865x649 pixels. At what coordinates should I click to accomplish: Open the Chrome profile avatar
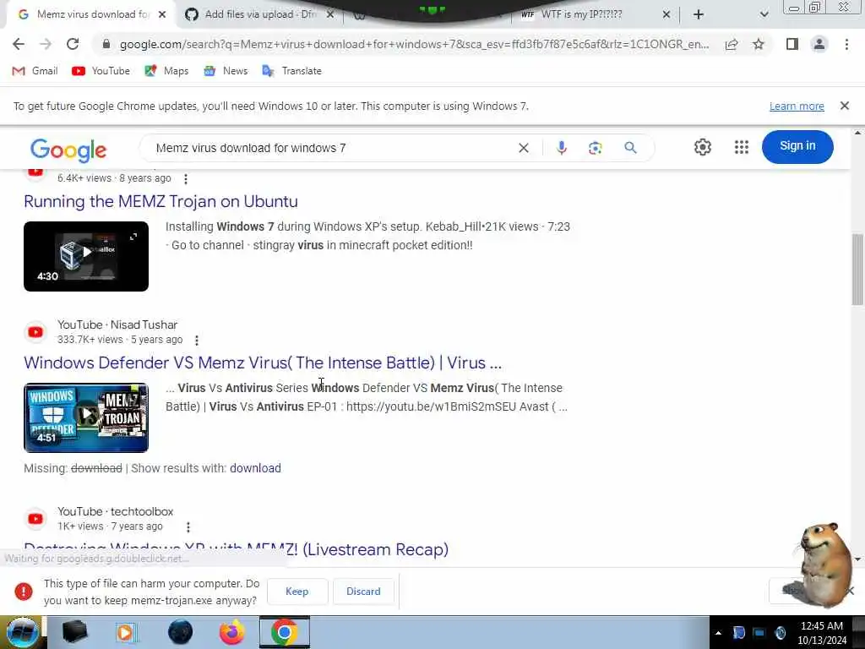(x=819, y=44)
